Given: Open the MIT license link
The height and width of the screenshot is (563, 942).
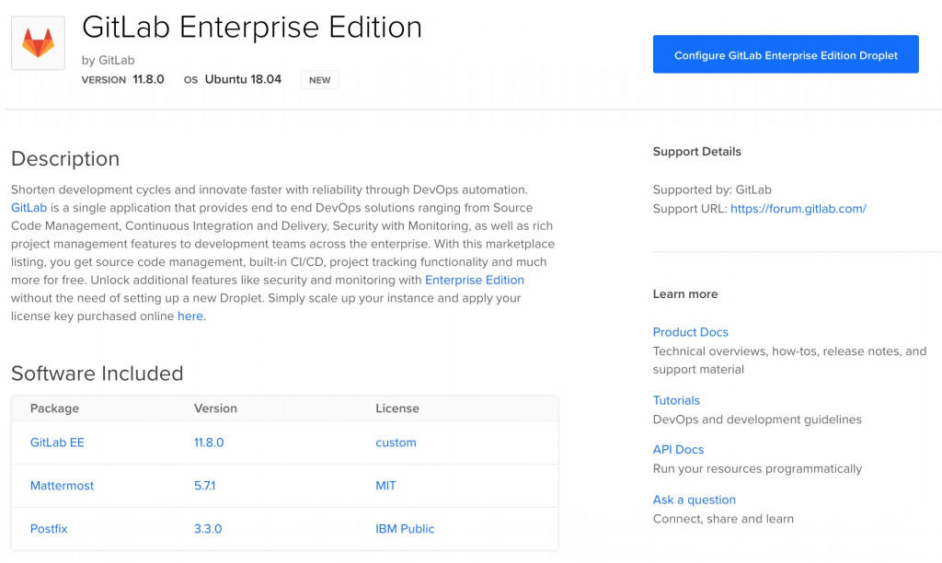Looking at the screenshot, I should pos(385,486).
